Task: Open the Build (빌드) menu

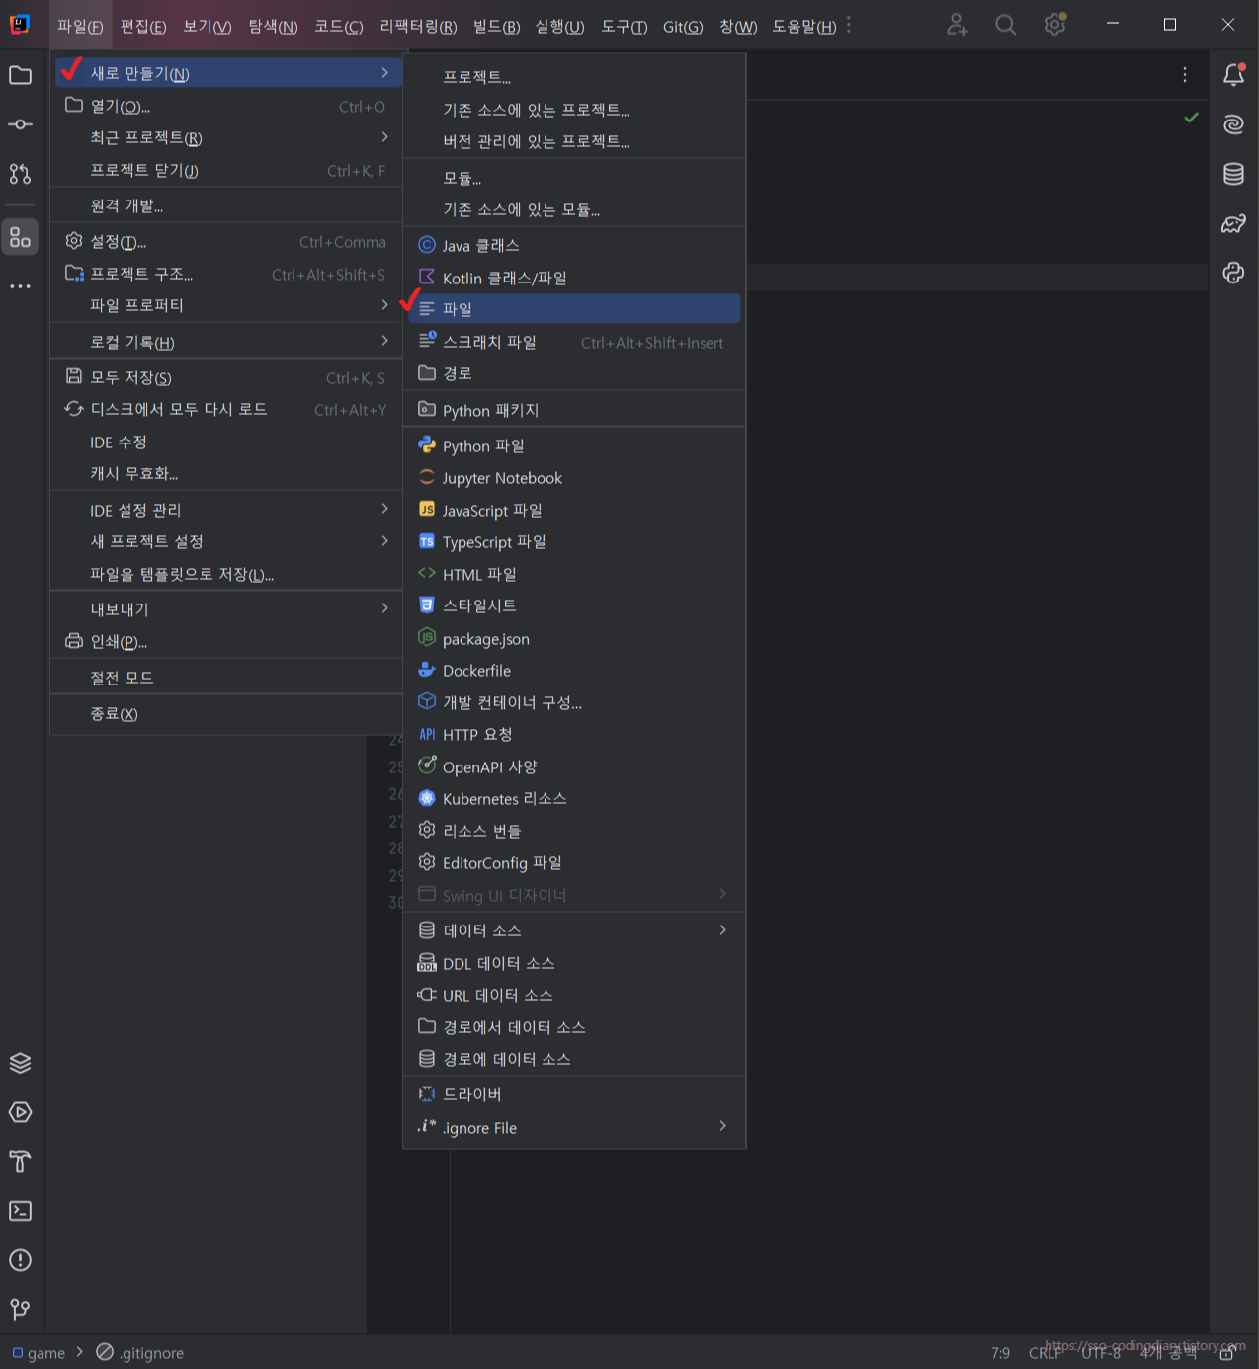Action: [x=496, y=26]
